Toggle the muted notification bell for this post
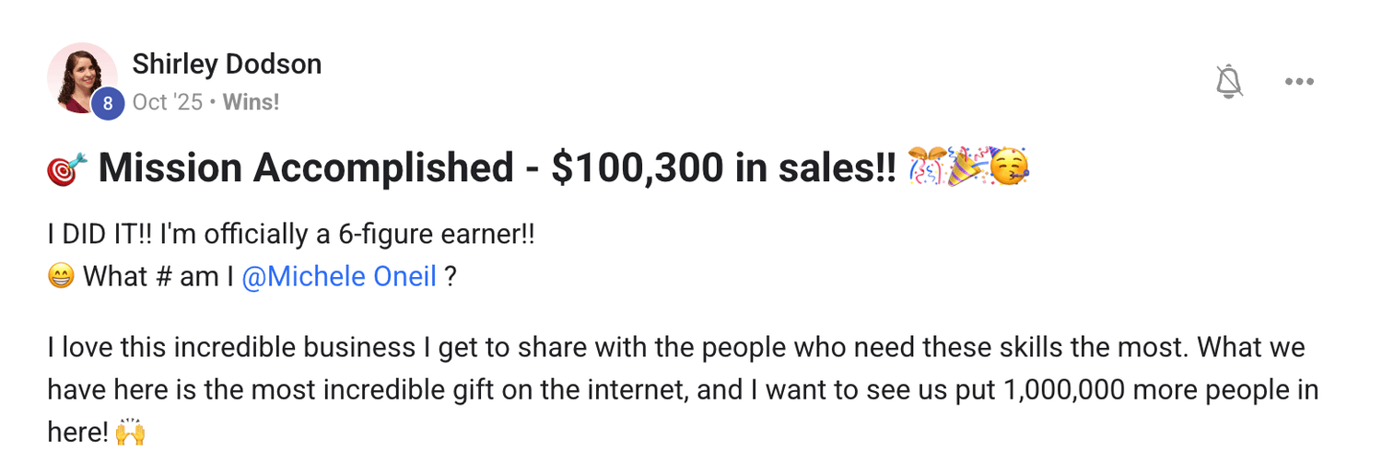The width and height of the screenshot is (1382, 462). coord(1229,83)
